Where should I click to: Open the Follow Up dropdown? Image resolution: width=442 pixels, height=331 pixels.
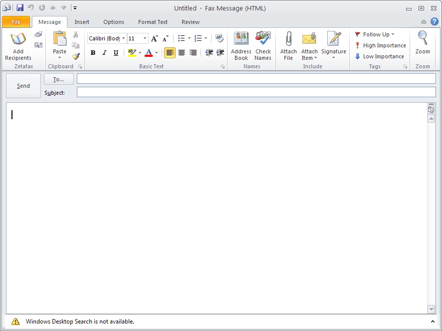click(375, 34)
